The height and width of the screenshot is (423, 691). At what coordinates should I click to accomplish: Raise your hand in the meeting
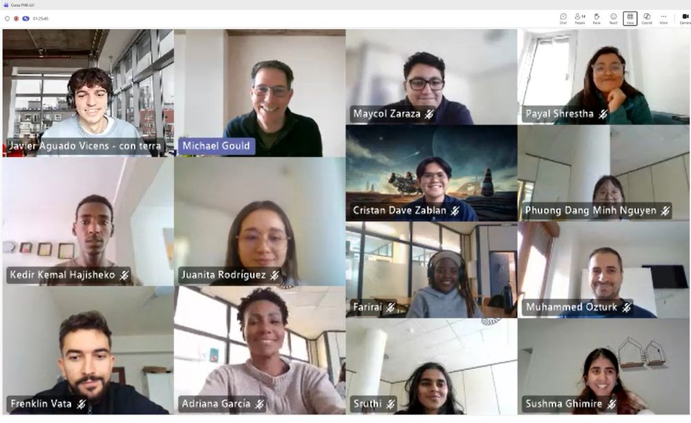pyautogui.click(x=597, y=19)
